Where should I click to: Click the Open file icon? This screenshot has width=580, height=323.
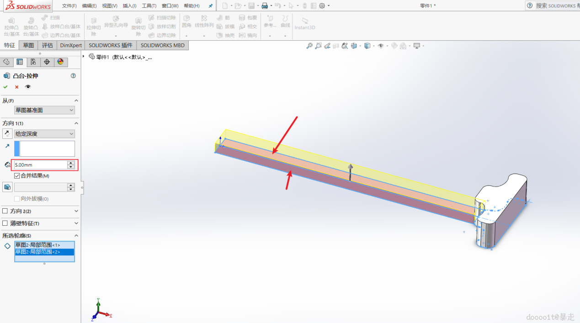tap(238, 6)
